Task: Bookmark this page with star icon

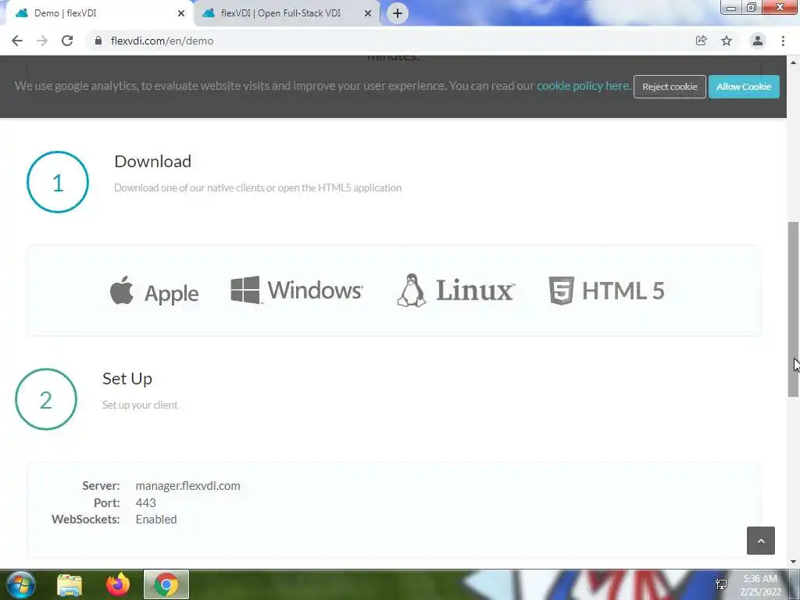Action: click(727, 41)
